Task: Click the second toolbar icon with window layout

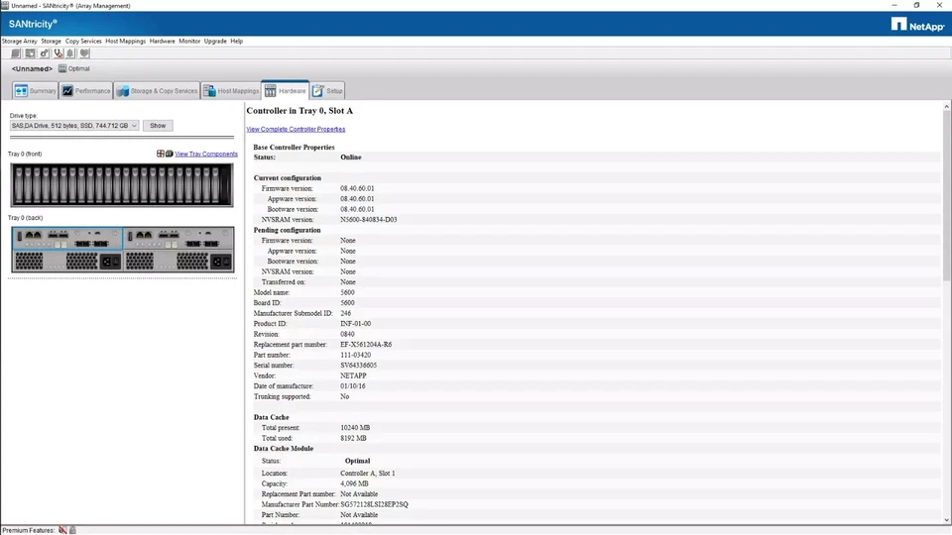Action: click(30, 53)
